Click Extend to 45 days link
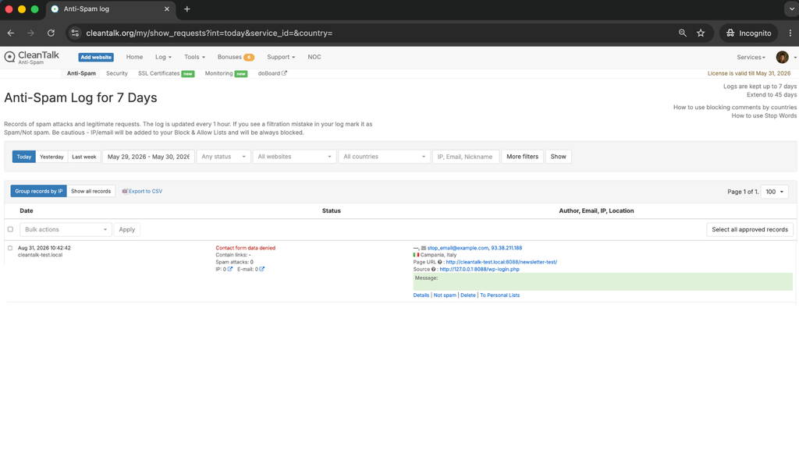This screenshot has height=449, width=799. point(772,94)
